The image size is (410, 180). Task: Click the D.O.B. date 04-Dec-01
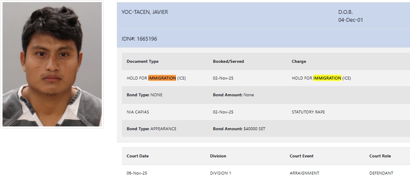pyautogui.click(x=351, y=20)
